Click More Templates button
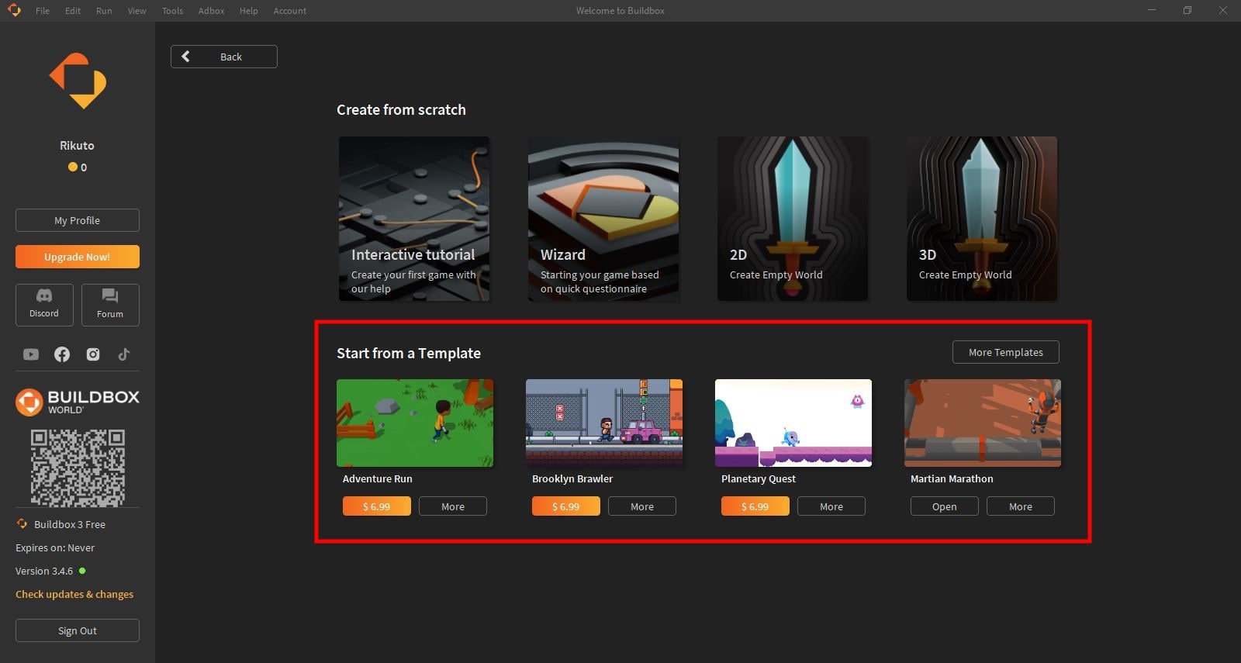1241x663 pixels. click(x=1005, y=352)
